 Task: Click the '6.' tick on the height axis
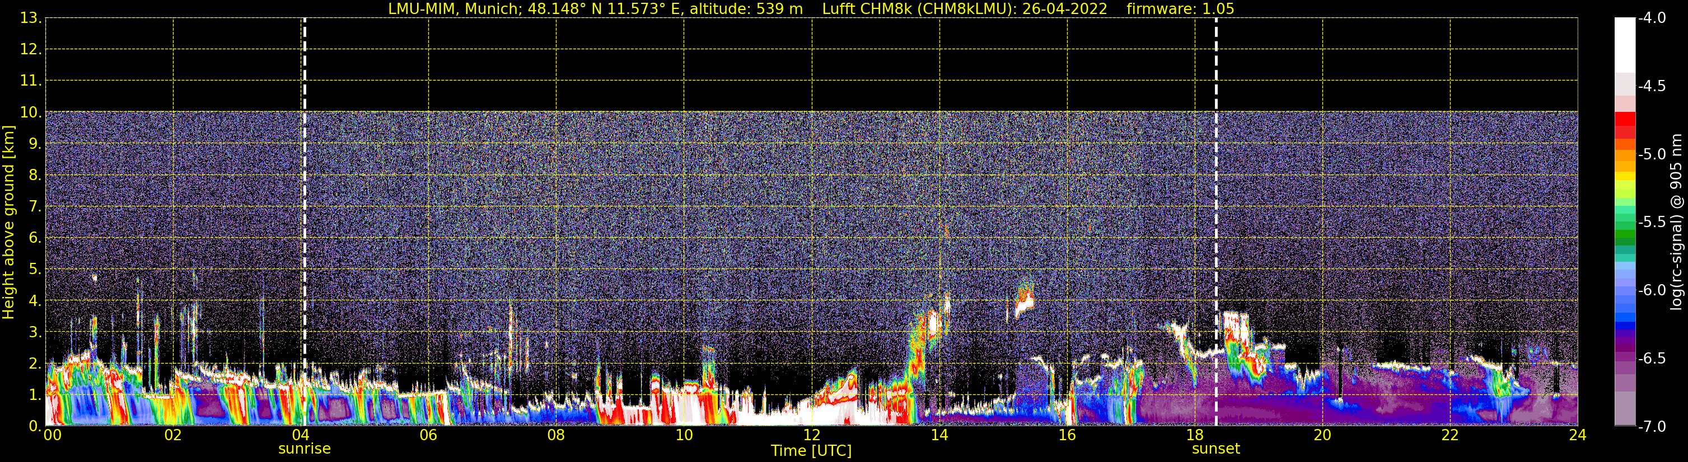coord(35,238)
